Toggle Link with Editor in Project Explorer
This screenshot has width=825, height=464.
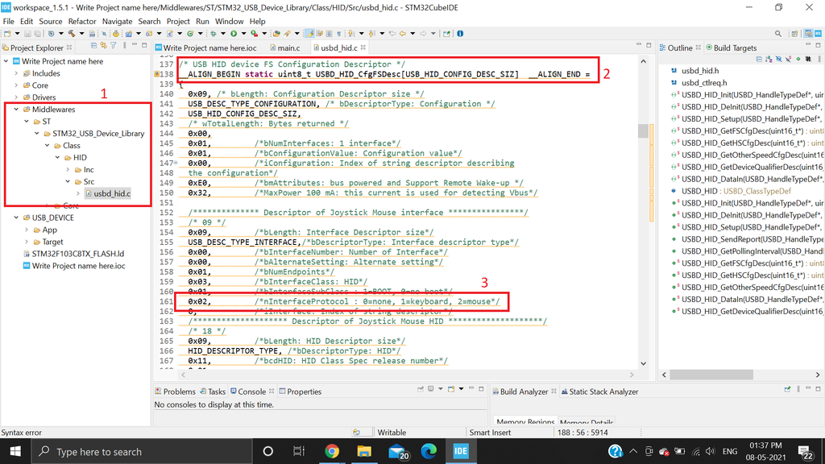[x=104, y=46]
